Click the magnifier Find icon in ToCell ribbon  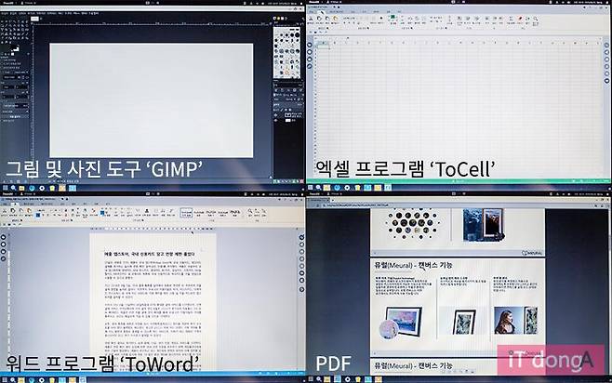[x=536, y=19]
